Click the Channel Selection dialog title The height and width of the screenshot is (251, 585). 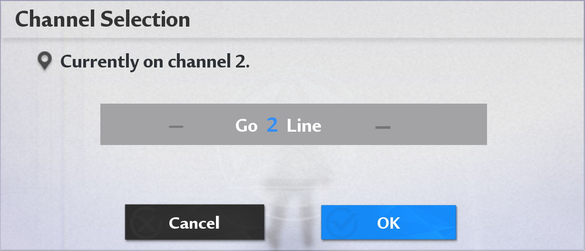(103, 19)
